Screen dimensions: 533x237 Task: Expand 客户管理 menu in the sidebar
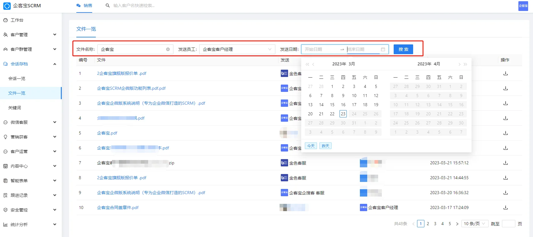[x=30, y=35]
